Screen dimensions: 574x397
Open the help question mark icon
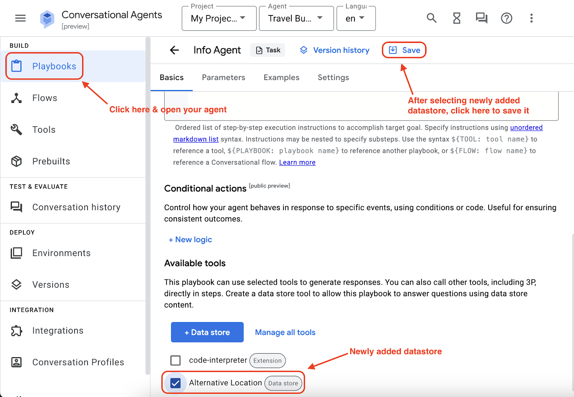click(506, 18)
